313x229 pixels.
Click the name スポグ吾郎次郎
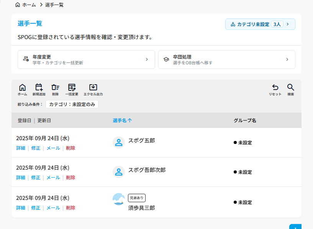(x=147, y=170)
